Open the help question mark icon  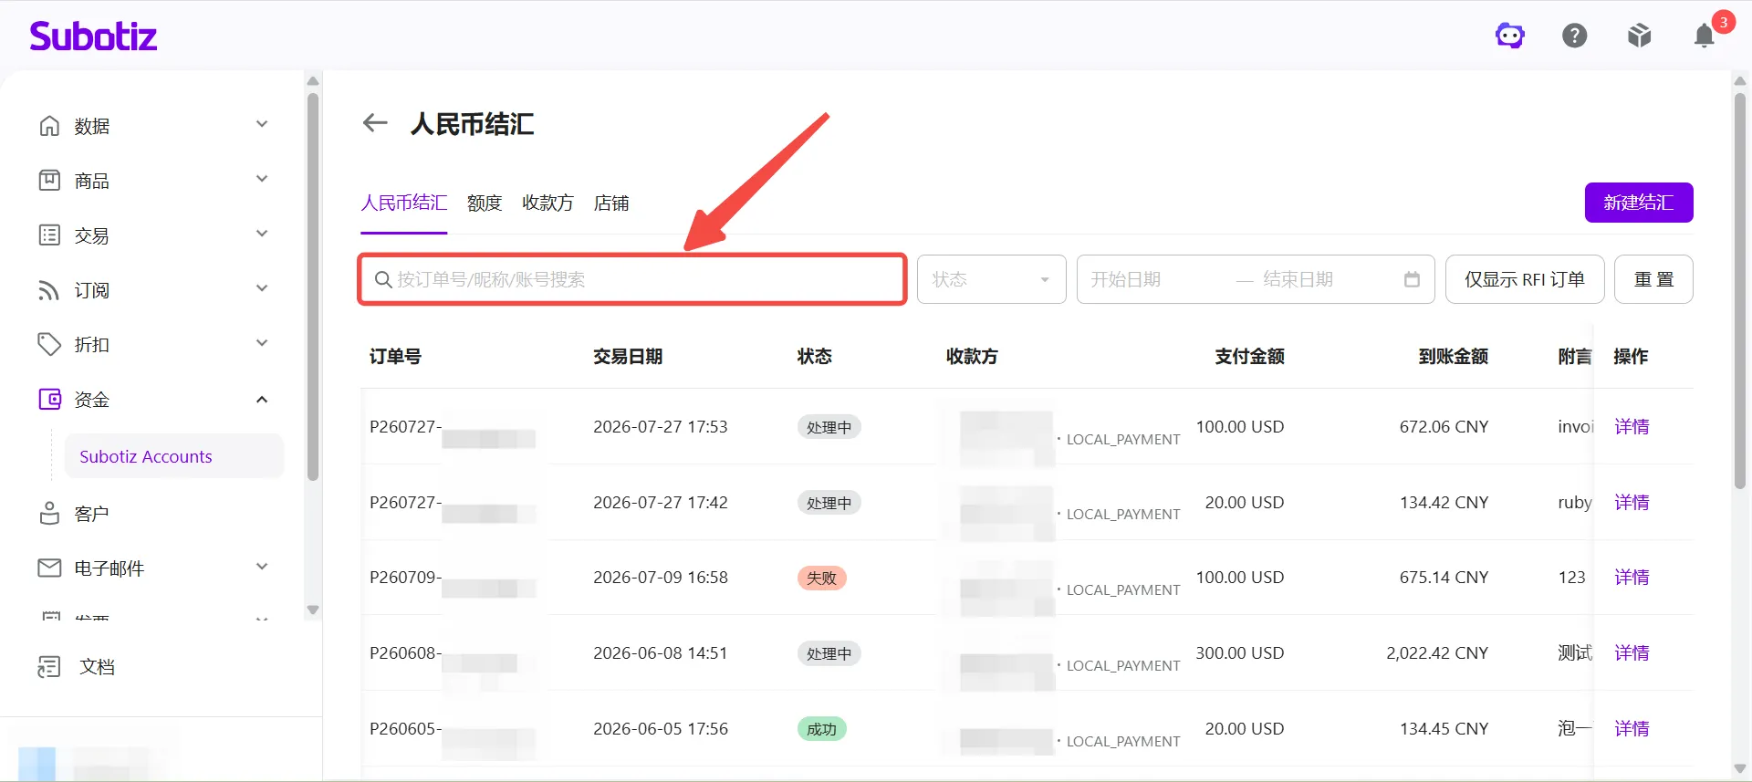tap(1574, 36)
